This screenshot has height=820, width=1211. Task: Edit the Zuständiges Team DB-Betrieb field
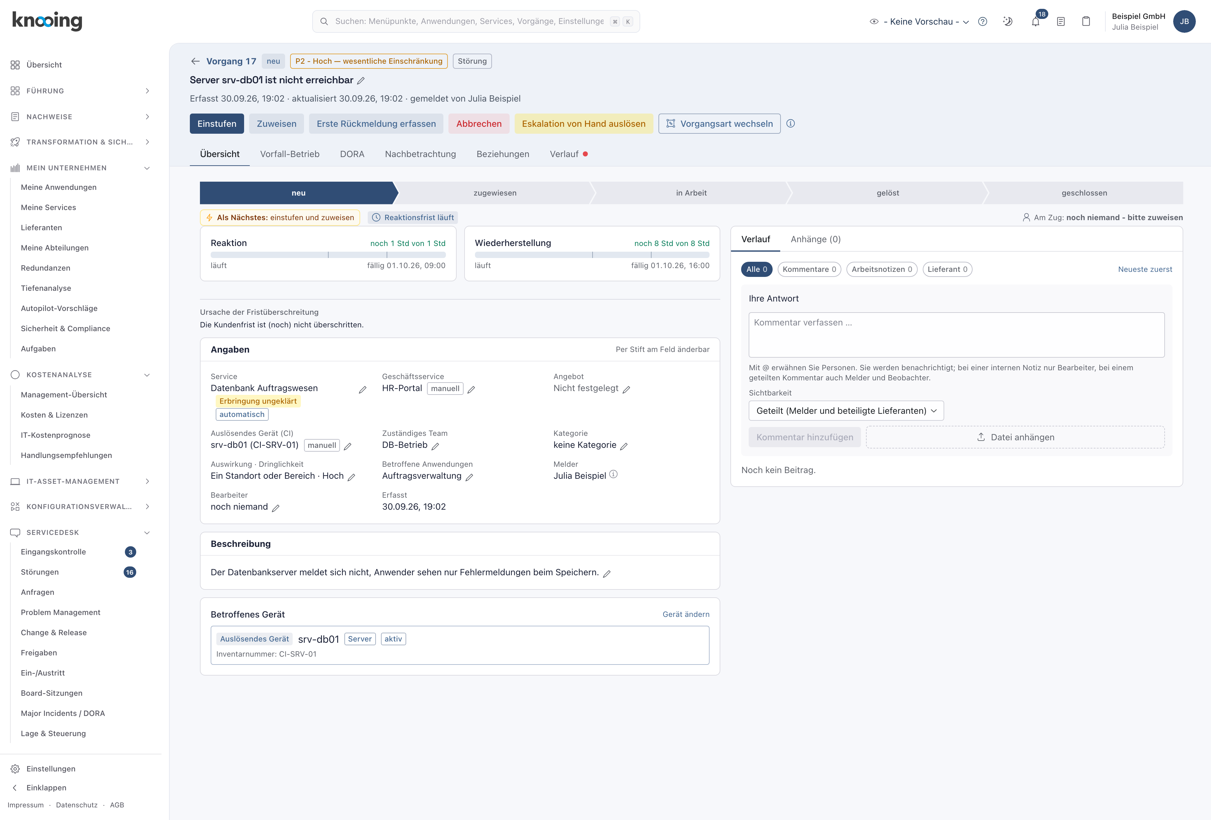435,446
